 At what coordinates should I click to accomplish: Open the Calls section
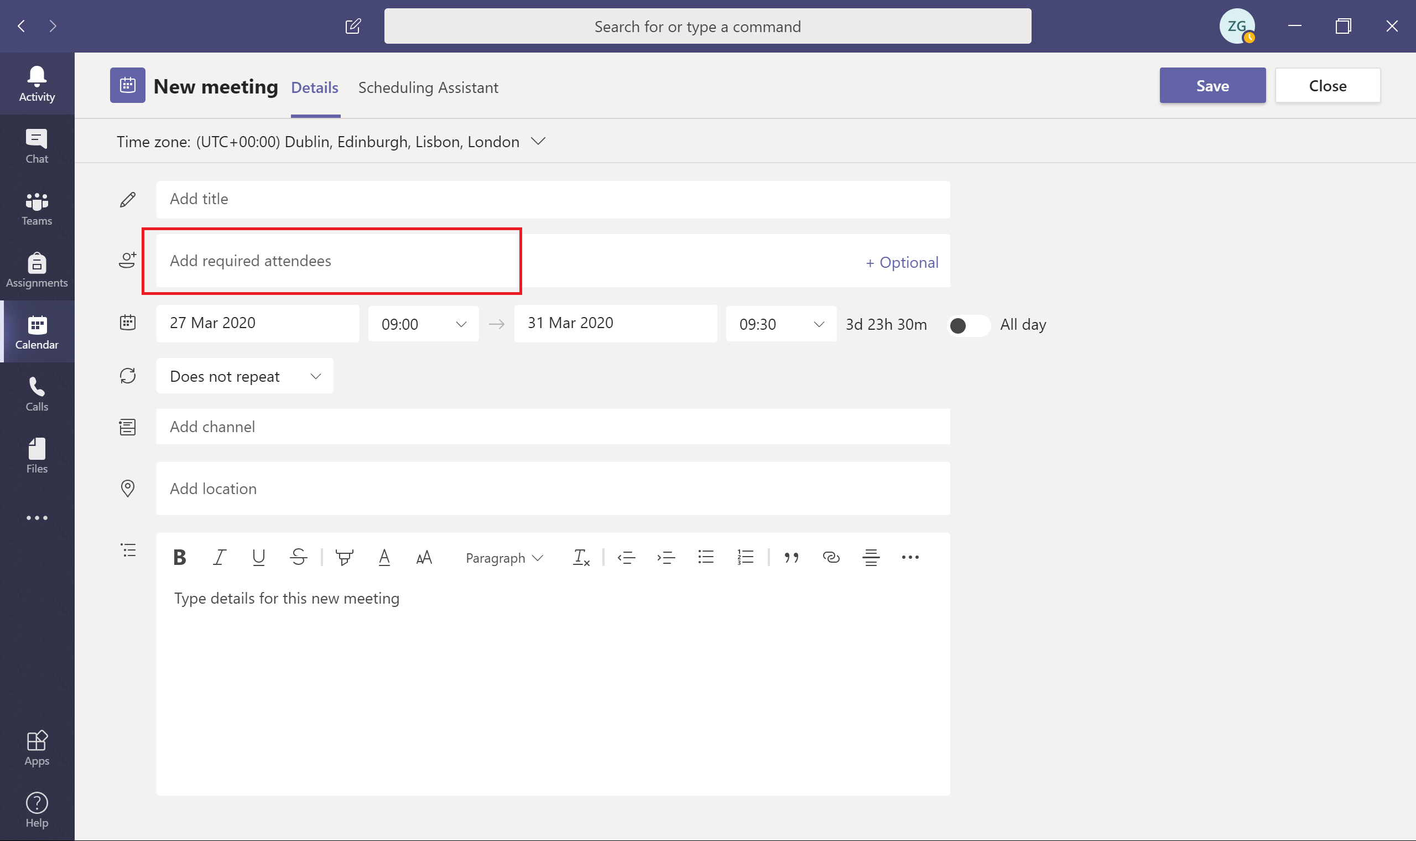pyautogui.click(x=37, y=394)
